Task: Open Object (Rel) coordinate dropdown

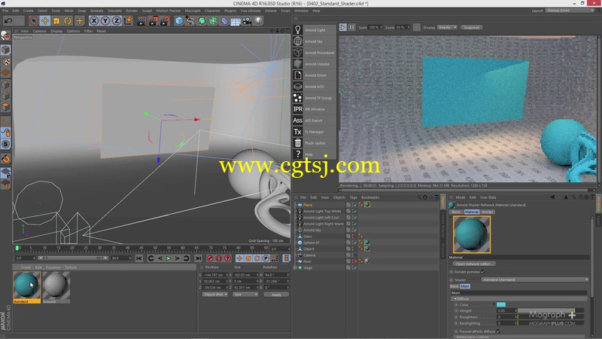Action: [215, 295]
